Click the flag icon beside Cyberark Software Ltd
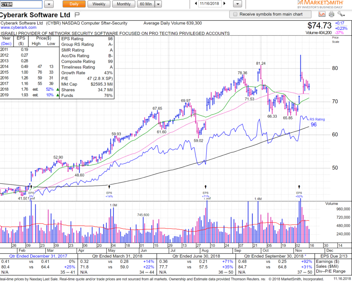 [77, 15]
